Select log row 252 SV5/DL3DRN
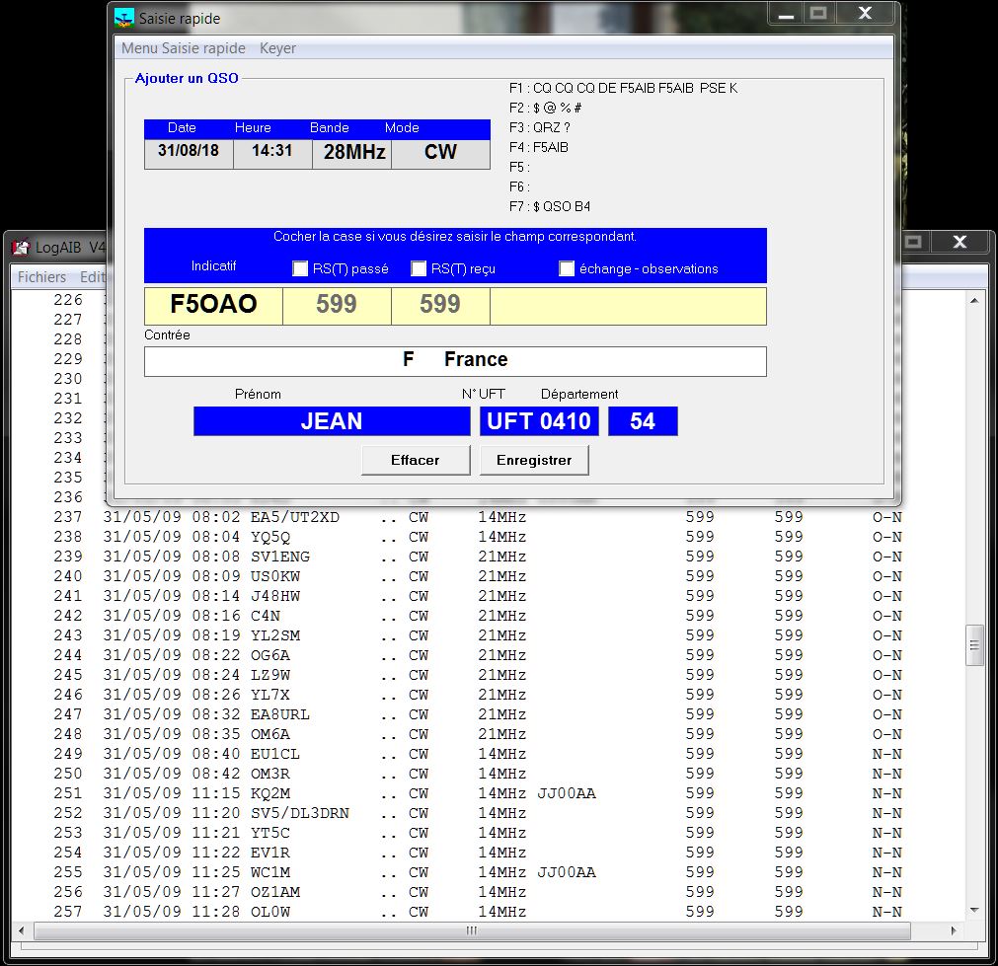 tap(478, 813)
